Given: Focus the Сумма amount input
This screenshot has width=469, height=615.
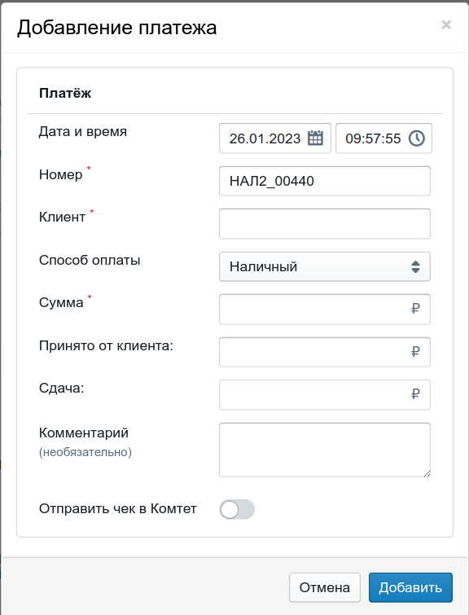Looking at the screenshot, I should tap(325, 310).
